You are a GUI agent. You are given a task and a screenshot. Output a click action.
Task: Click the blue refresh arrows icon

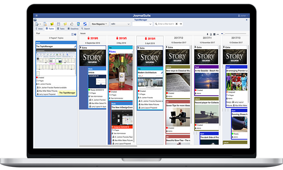[85, 24]
